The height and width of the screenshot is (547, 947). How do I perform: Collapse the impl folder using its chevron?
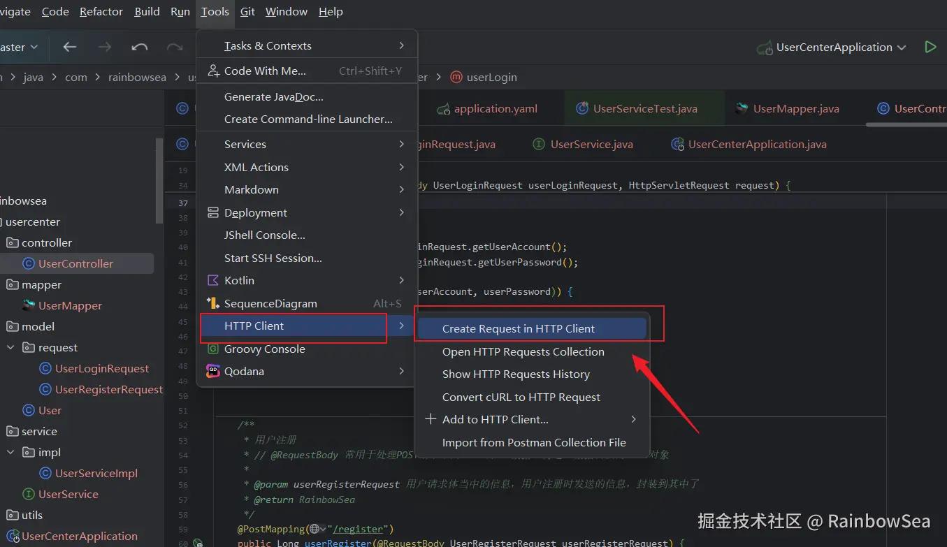10,452
